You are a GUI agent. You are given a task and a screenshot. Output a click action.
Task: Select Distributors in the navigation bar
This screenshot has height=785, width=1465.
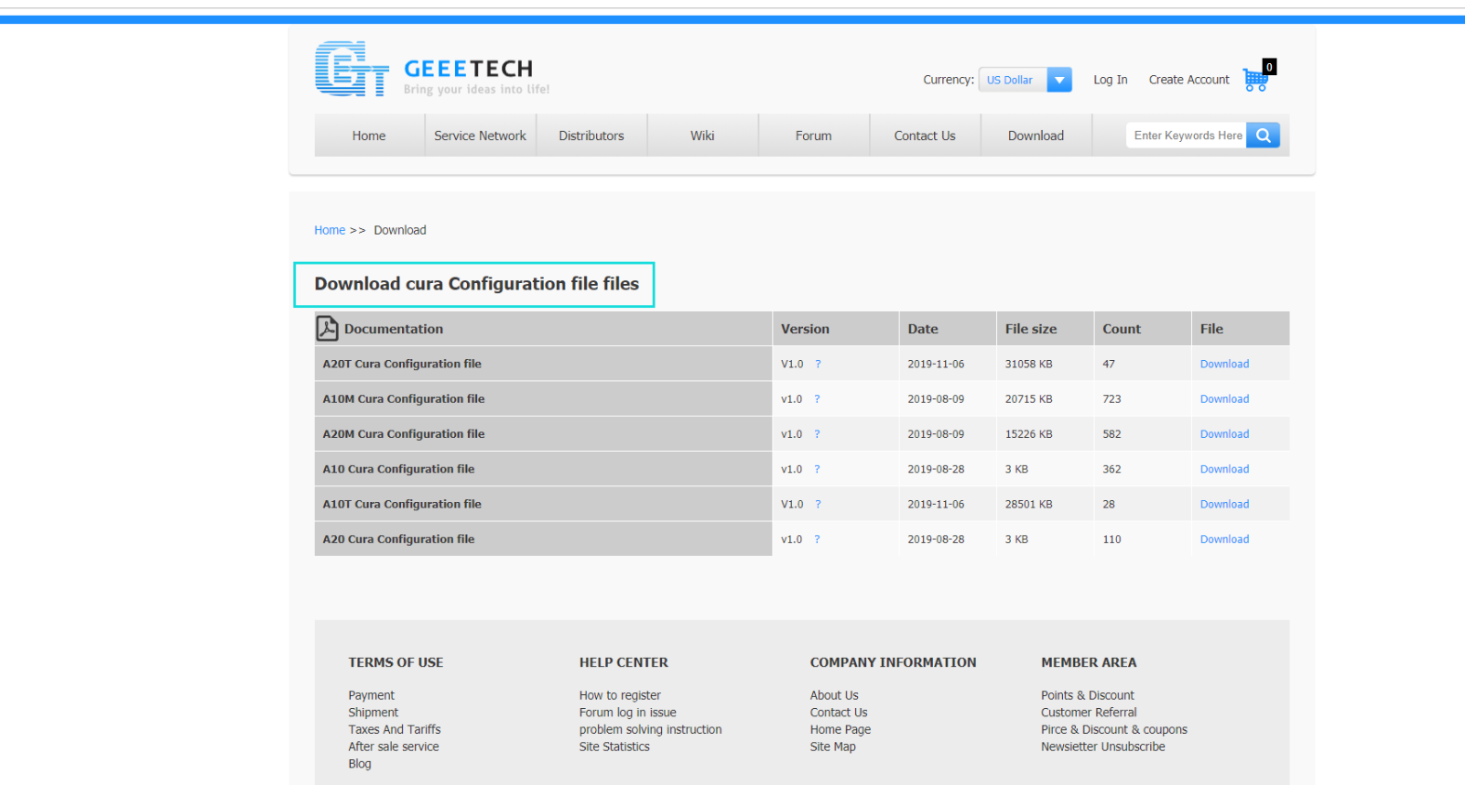[x=591, y=136]
